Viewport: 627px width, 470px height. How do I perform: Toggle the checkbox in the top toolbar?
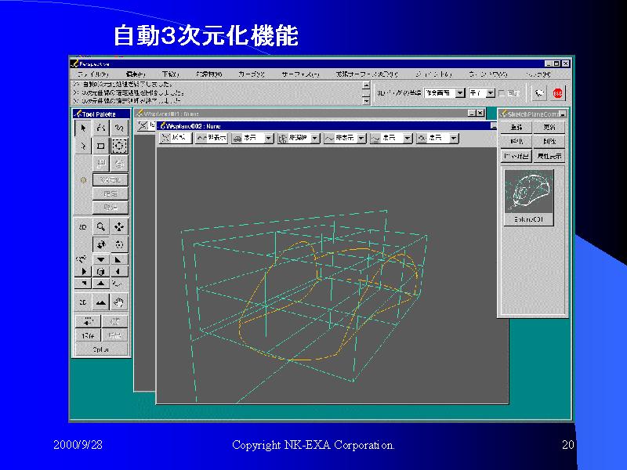(x=502, y=93)
